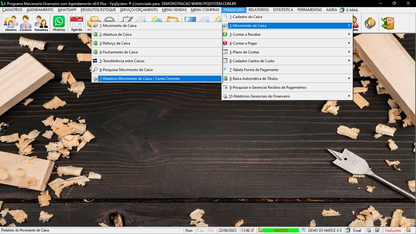Click the green dollar icon of Abertura de Caixa
Screen dimensions: 416x234
point(95,34)
